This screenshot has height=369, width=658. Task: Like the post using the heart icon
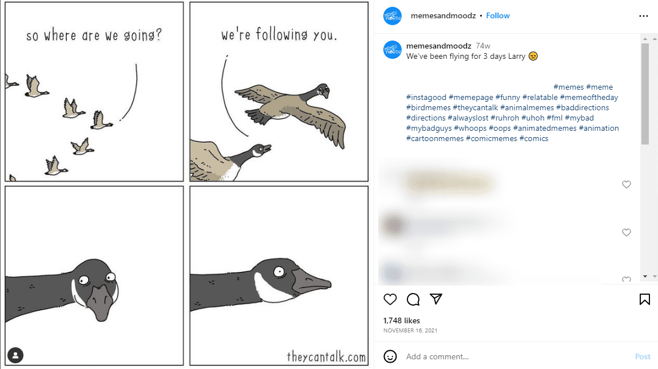pos(390,299)
